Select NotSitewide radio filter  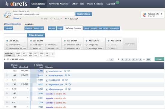point(7,49)
